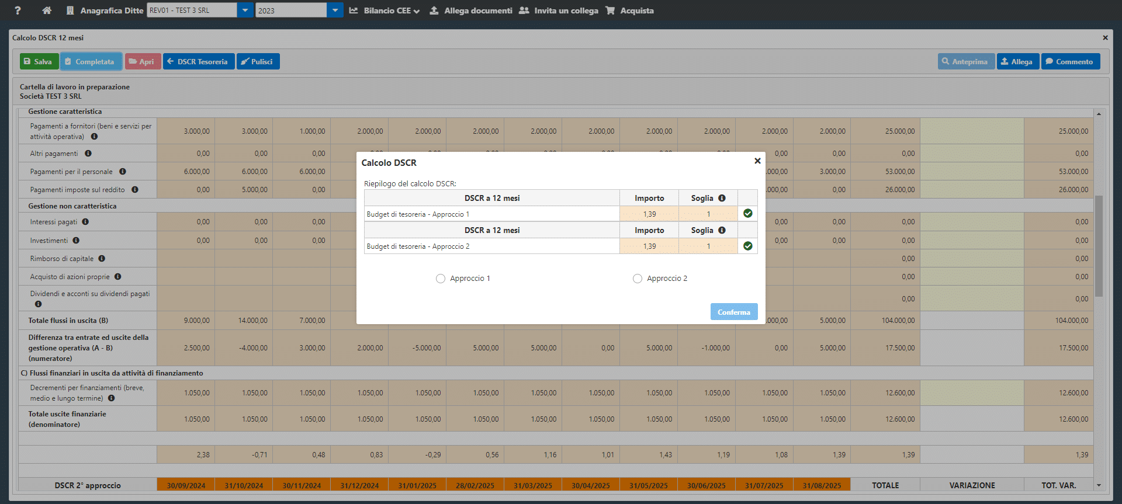Viewport: 1122px width, 504px height.
Task: Click the Salva button
Action: point(39,61)
